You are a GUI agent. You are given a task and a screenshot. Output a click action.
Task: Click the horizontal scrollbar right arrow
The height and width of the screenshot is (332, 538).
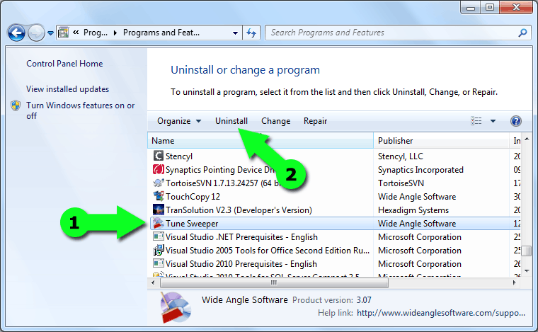pyautogui.click(x=514, y=282)
